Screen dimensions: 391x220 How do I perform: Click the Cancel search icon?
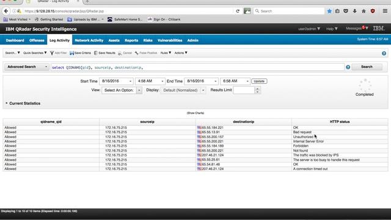(120, 53)
